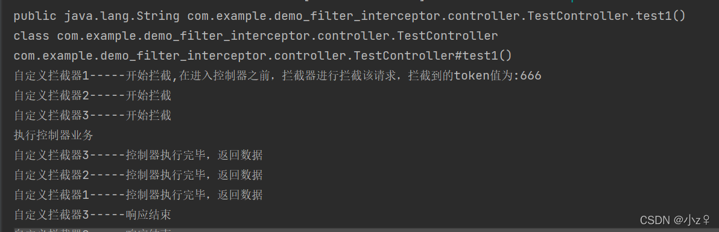Select the '自定义拦截器2-----开始拦截' line
The height and width of the screenshot is (232, 719).
point(93,95)
